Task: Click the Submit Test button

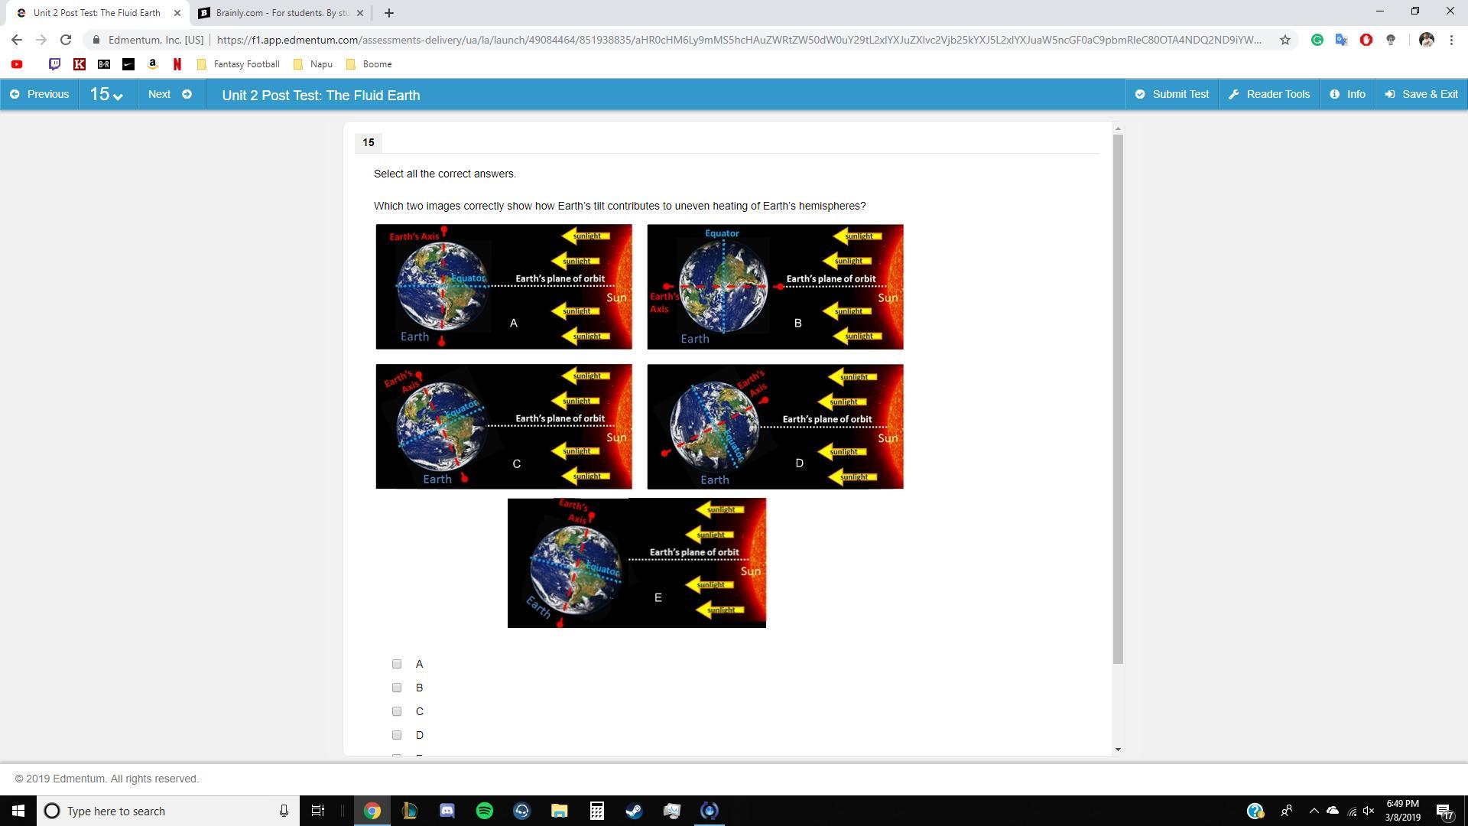Action: [1173, 94]
